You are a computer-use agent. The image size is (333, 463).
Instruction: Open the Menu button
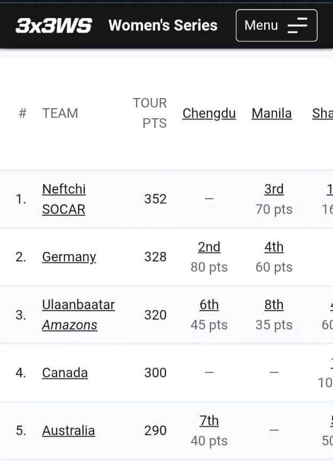pyautogui.click(x=276, y=26)
